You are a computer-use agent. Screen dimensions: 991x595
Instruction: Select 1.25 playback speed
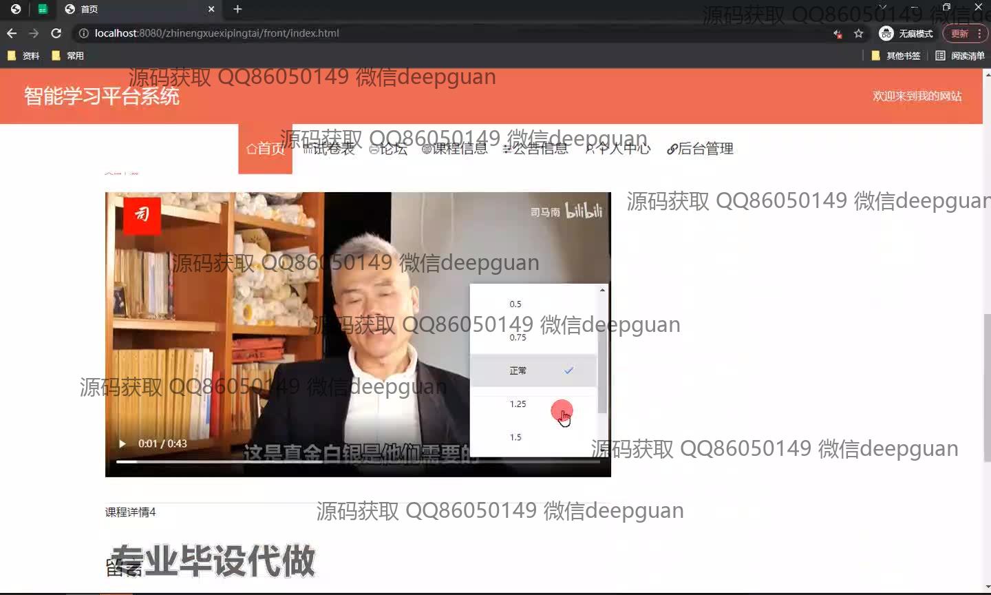point(533,404)
